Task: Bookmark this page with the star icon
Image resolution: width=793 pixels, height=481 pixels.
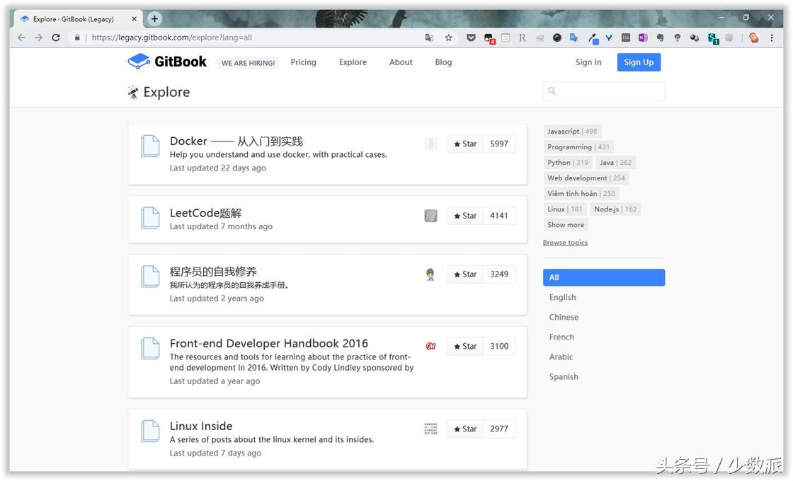Action: (x=448, y=37)
